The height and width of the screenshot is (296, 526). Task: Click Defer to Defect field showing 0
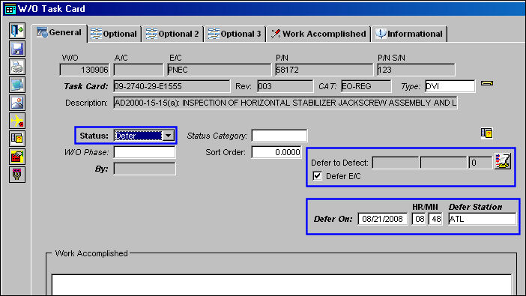(480, 163)
